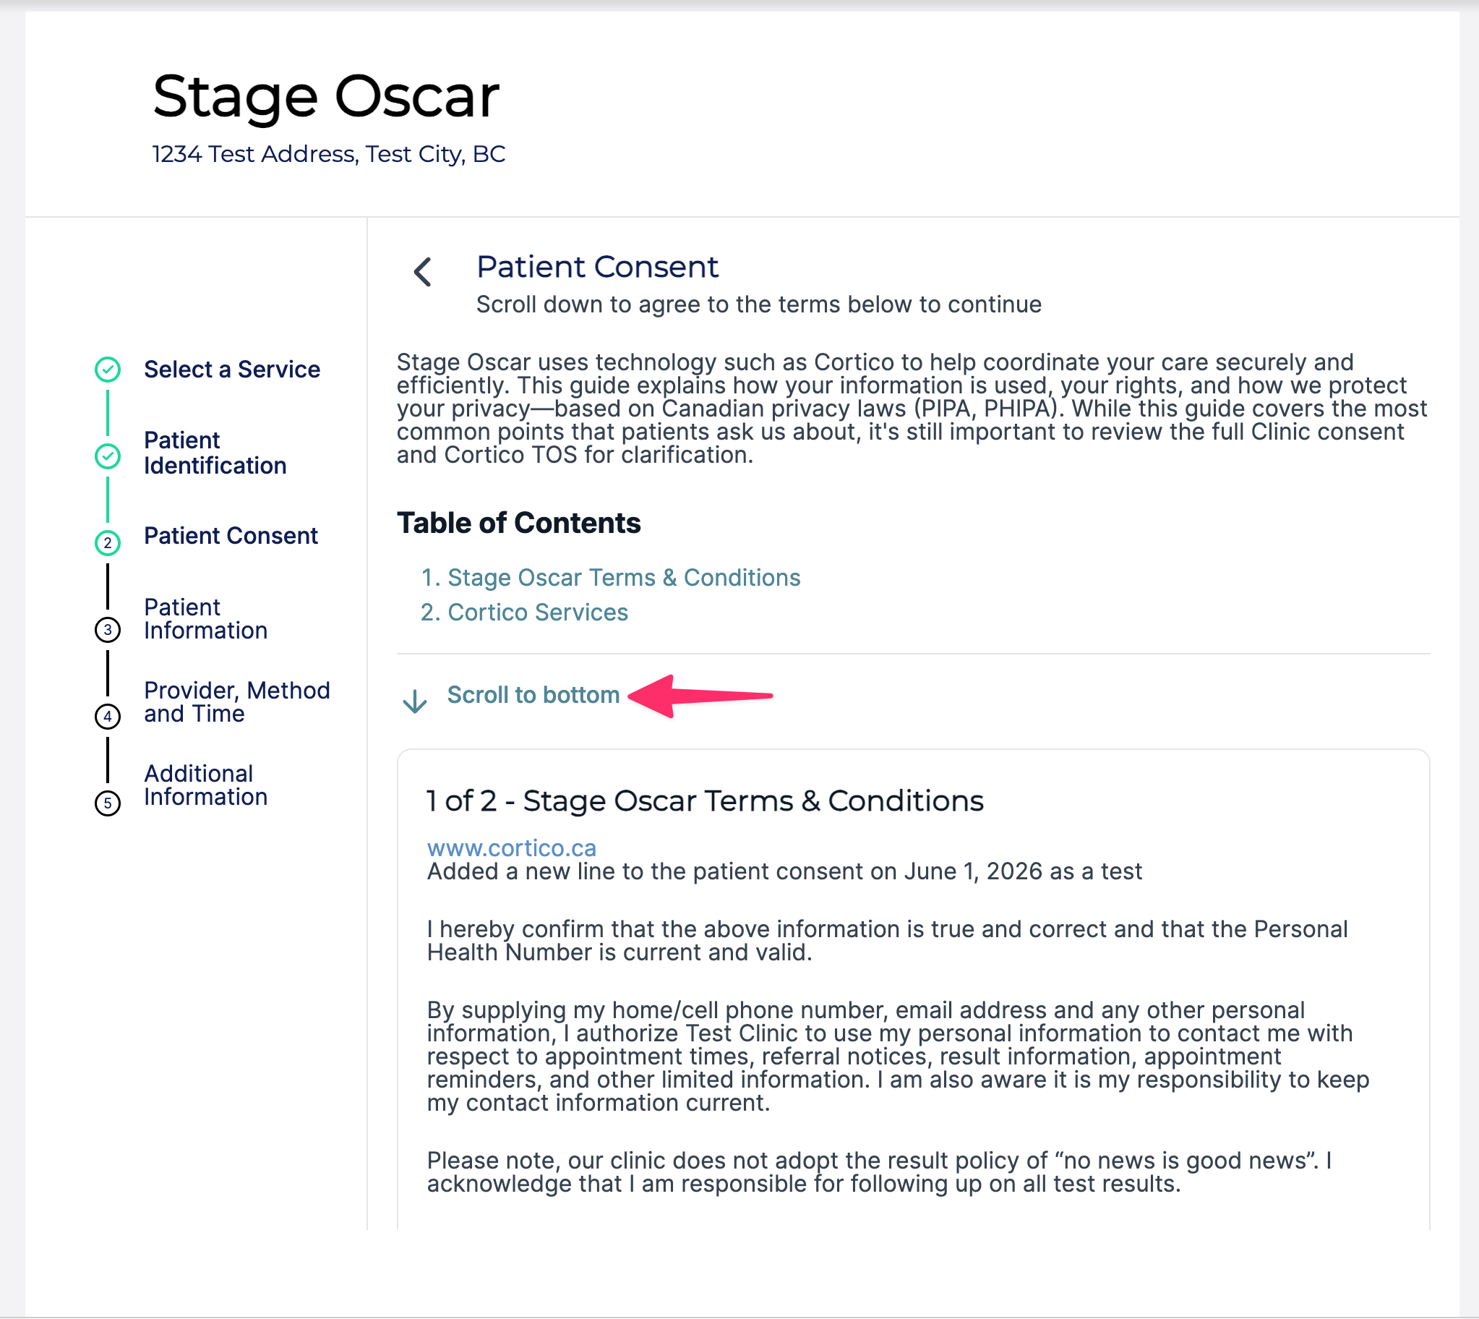Click the intro paragraph starting 'Stage Oscar uses technology'
1479x1319 pixels.
pos(912,409)
